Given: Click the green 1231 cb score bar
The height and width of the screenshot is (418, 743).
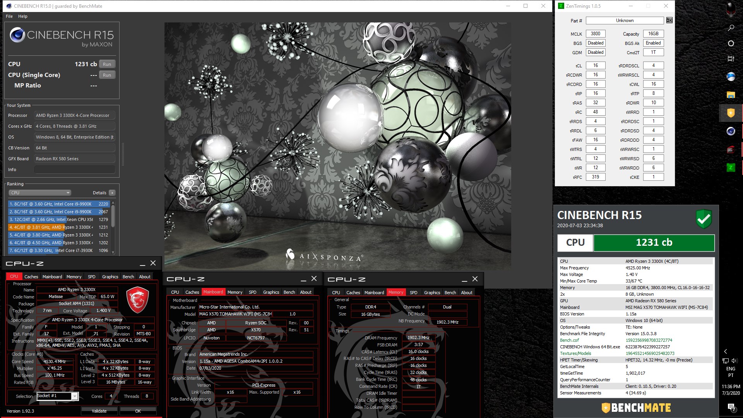Looking at the screenshot, I should click(x=654, y=243).
